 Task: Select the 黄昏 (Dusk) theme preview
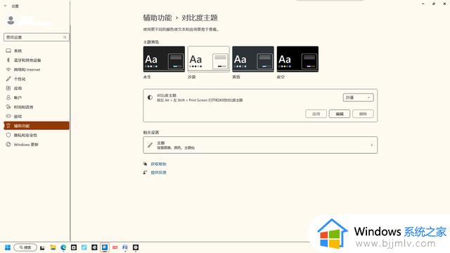pos(253,59)
